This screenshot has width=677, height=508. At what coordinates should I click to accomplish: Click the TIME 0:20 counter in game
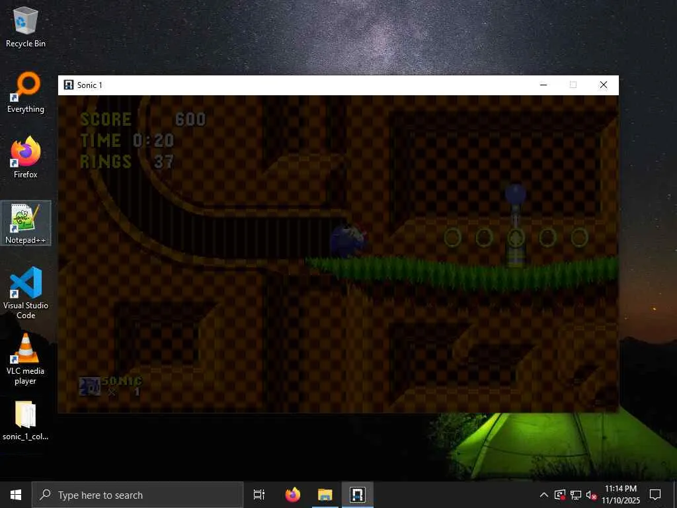tap(127, 140)
